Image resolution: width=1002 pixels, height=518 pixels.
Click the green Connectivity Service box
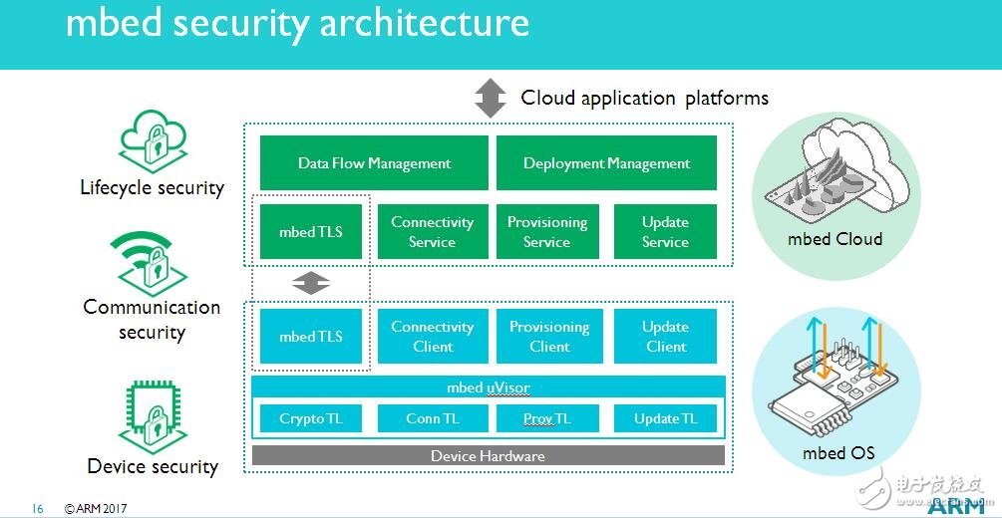(432, 232)
